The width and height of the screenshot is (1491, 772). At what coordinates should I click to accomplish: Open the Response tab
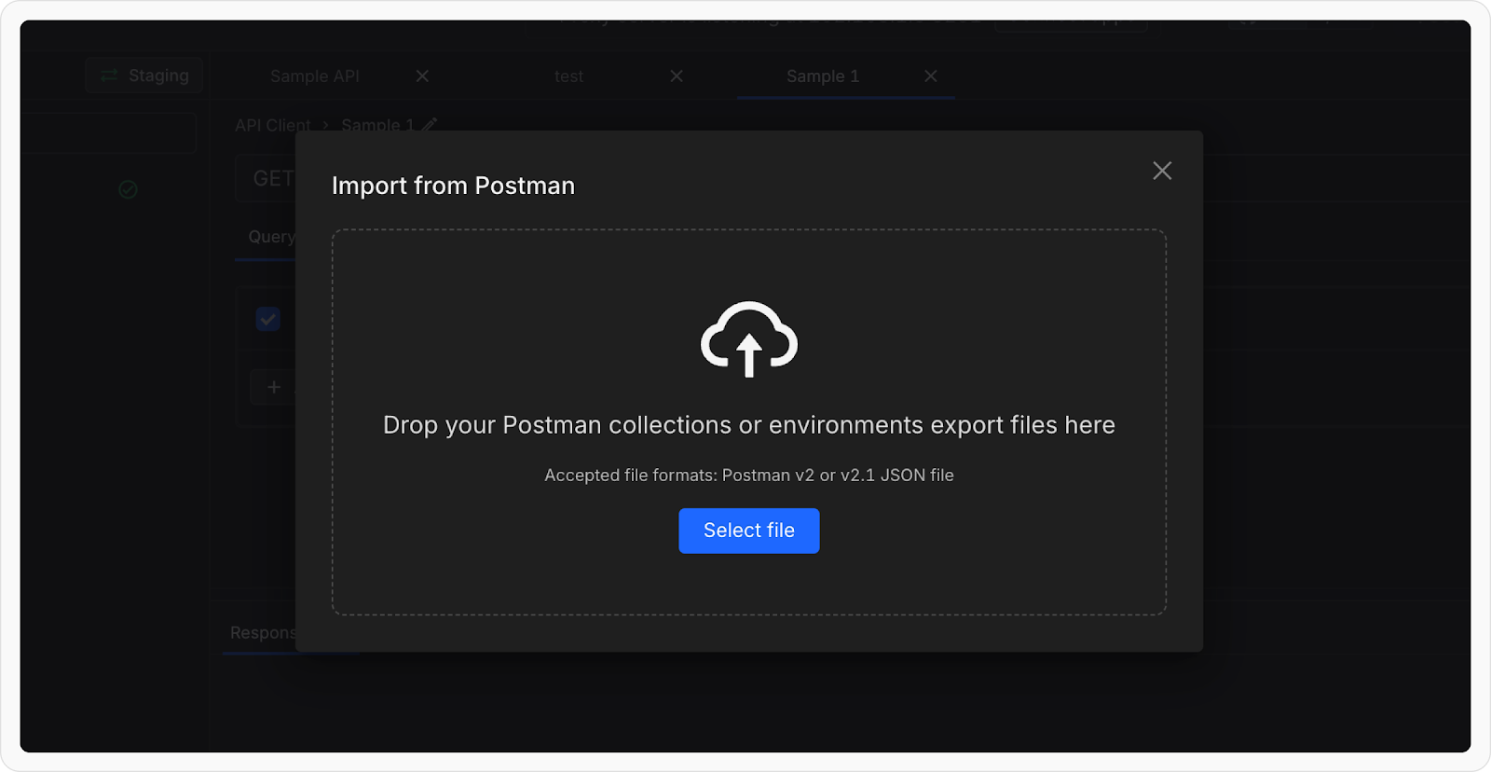click(x=262, y=633)
